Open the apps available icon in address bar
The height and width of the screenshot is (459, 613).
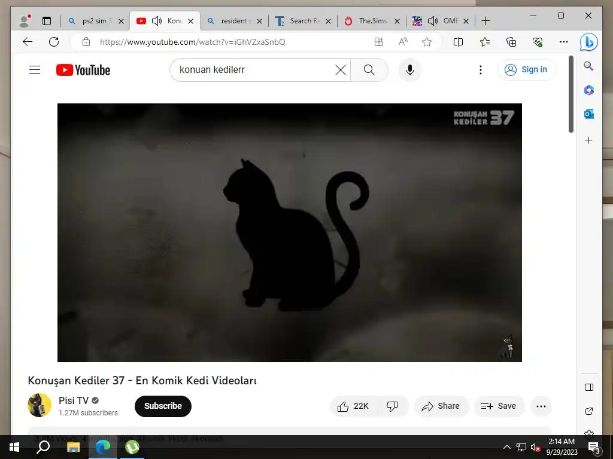click(x=379, y=42)
